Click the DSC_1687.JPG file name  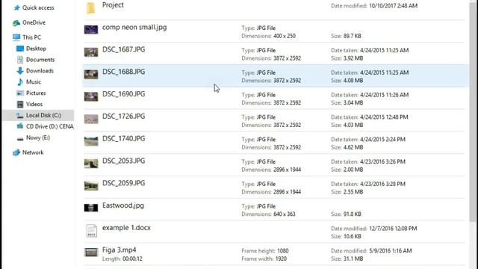123,49
